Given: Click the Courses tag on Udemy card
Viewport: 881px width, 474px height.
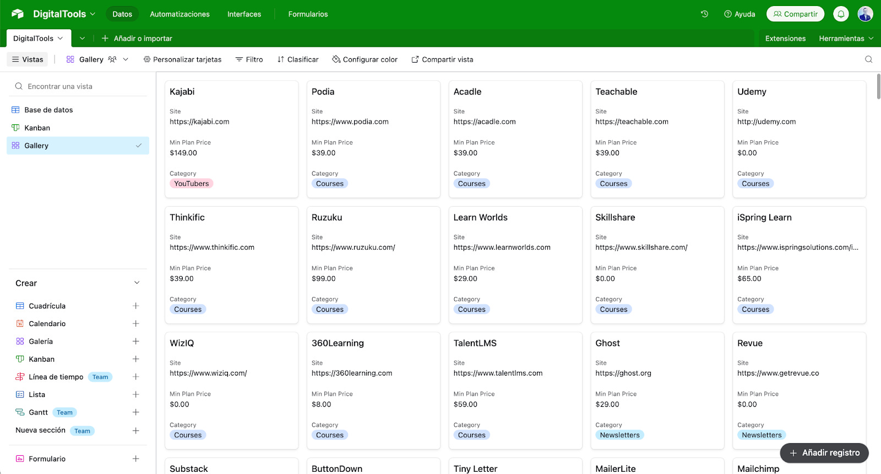Looking at the screenshot, I should [755, 184].
